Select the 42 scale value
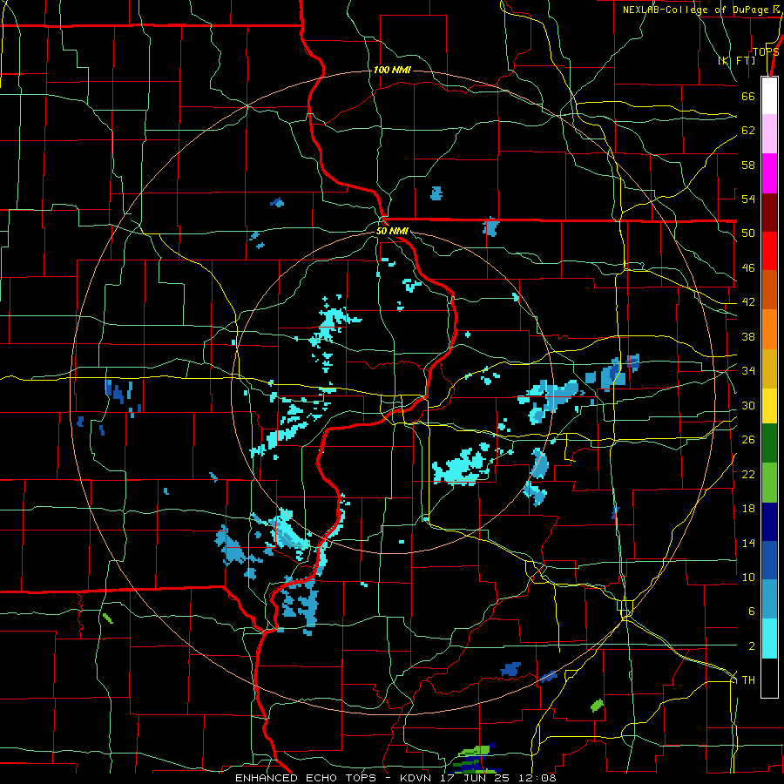The image size is (784, 784). pos(748,302)
